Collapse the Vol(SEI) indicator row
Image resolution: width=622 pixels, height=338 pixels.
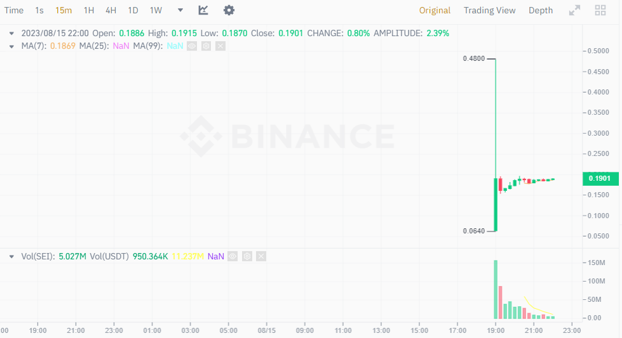tap(11, 257)
